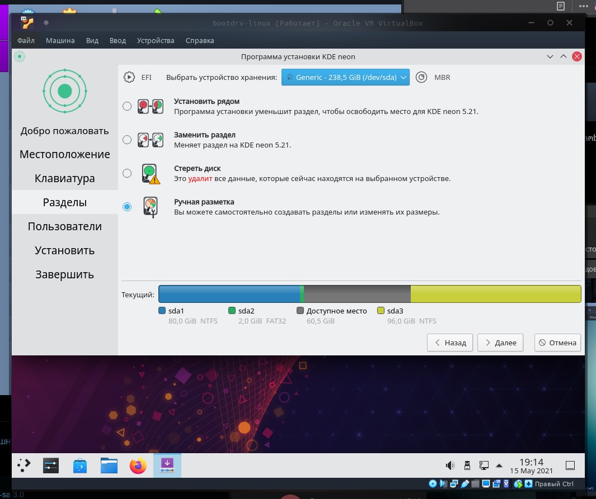
Task: Open the Ввод menu
Action: pos(118,41)
